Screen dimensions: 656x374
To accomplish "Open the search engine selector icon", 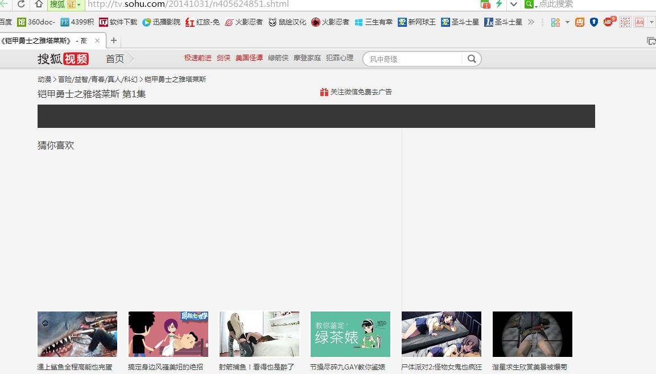I will [x=530, y=4].
